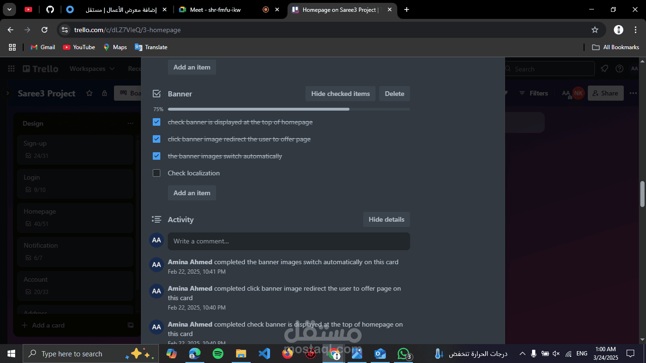The height and width of the screenshot is (363, 646).
Task: Open the Google apps grid icon
Action: 12,47
